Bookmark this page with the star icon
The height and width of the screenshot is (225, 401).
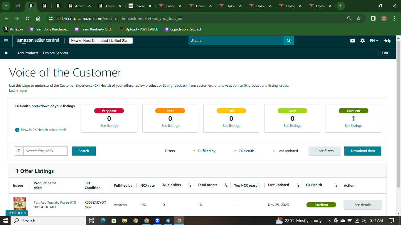(359, 18)
